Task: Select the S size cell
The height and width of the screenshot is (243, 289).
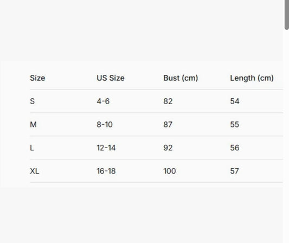Action: 32,101
